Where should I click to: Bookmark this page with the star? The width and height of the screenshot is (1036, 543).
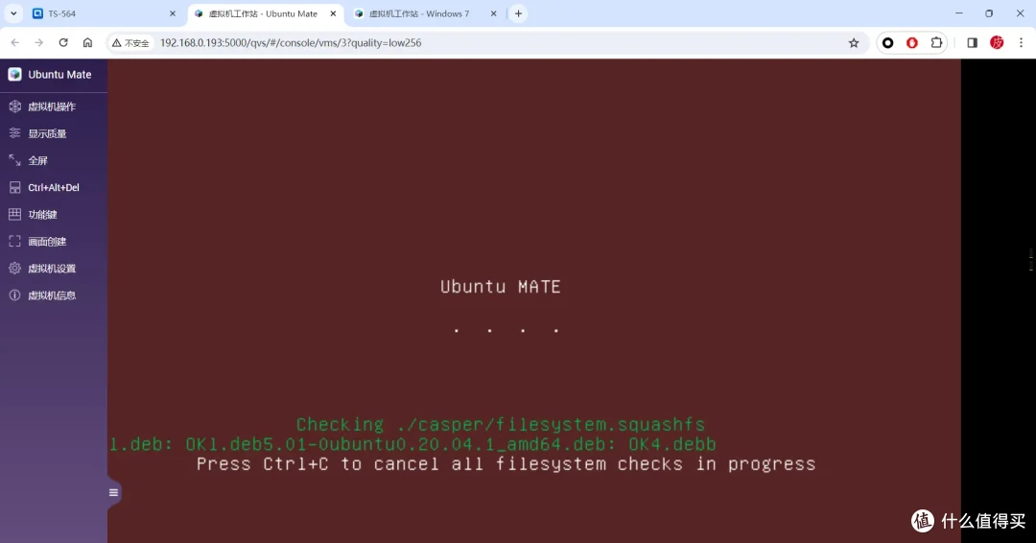[854, 43]
